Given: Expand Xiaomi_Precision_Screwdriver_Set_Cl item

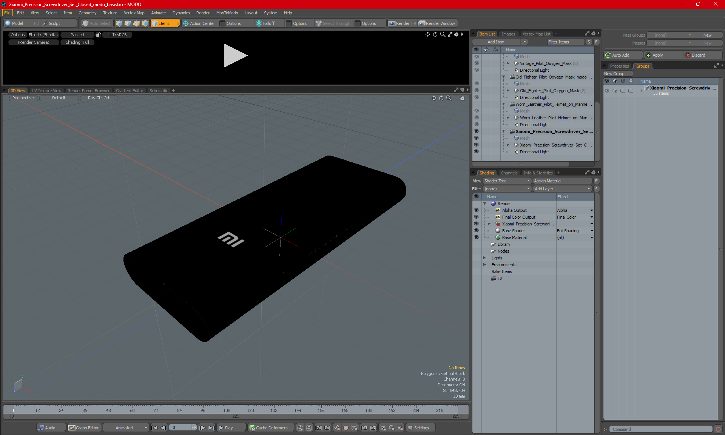Looking at the screenshot, I should 508,145.
